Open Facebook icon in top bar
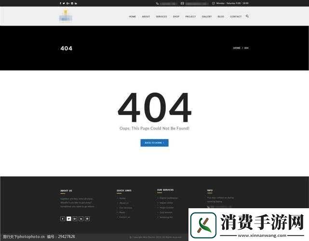The width and height of the screenshot is (309, 241). (61, 3)
